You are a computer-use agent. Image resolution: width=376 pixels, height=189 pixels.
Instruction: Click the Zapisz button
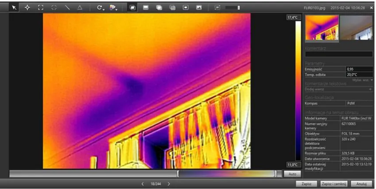[x=306, y=184]
